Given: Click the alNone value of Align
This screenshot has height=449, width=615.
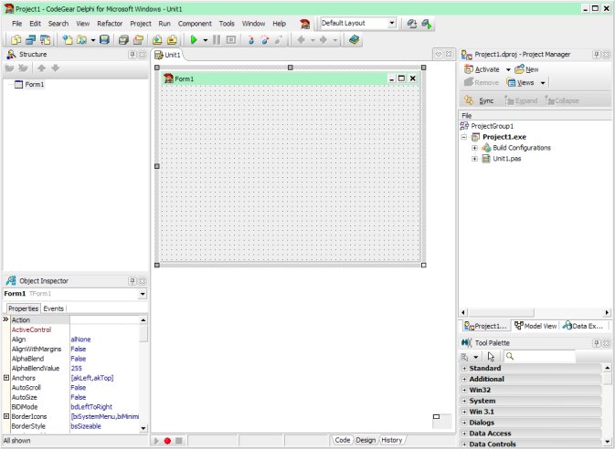Looking at the screenshot, I should coord(80,339).
